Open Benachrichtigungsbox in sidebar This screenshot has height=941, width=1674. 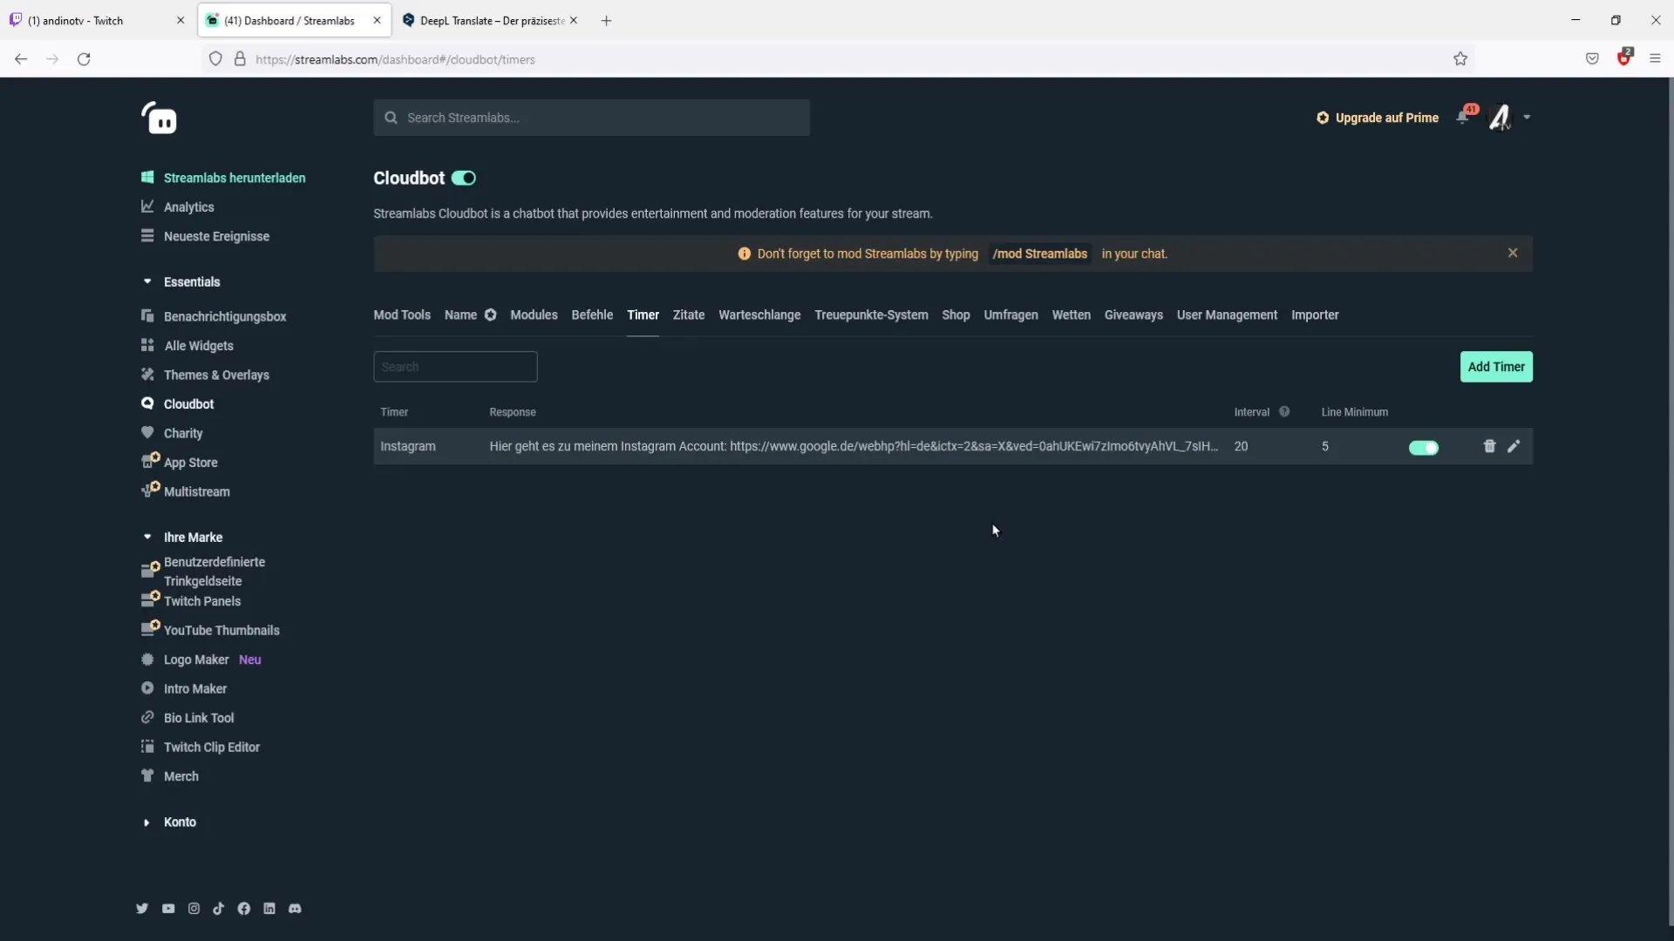click(214, 316)
